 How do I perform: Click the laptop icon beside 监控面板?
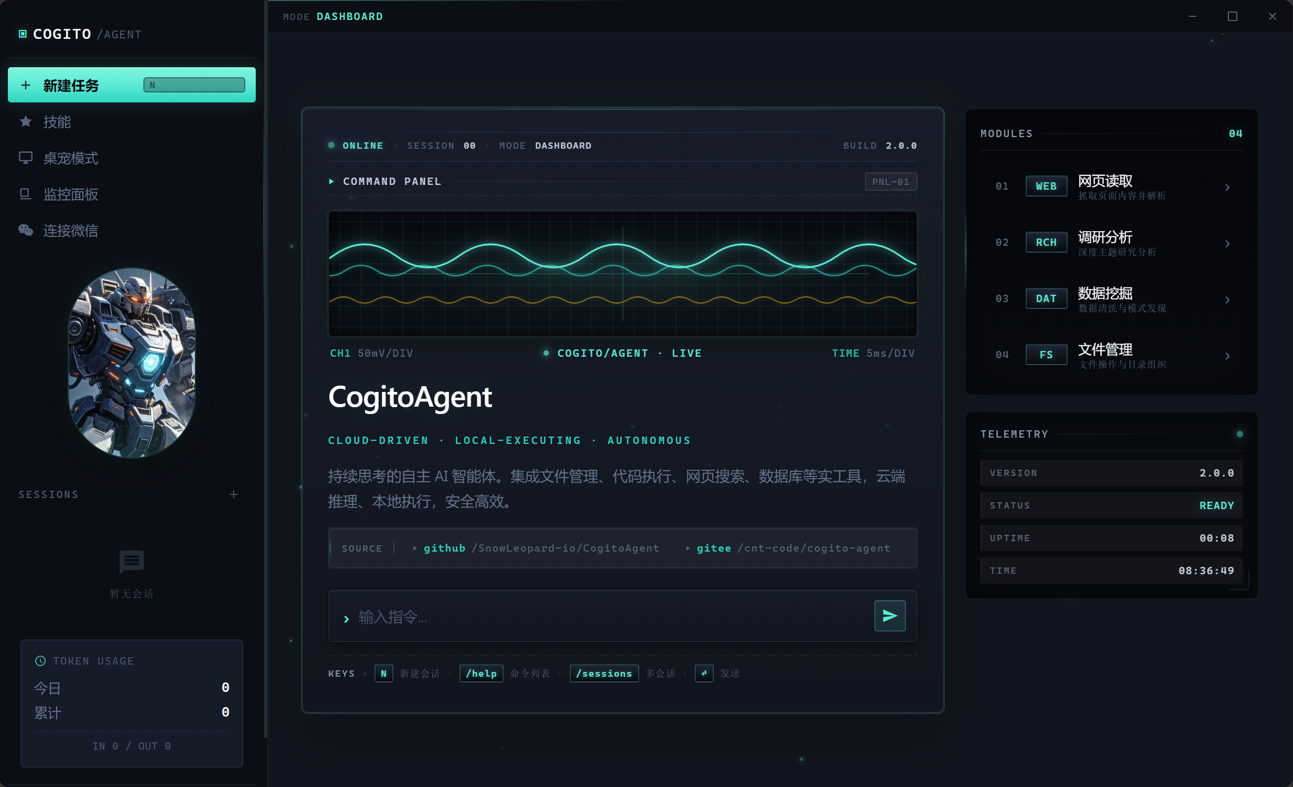(x=25, y=194)
